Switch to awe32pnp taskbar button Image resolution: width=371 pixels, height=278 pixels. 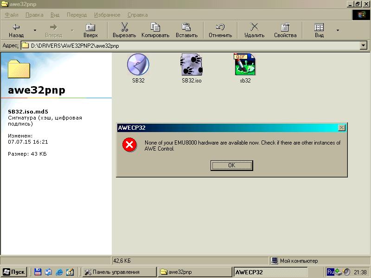point(195,272)
